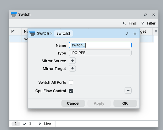
Task: Select the switch1 breadcrumb tab
Action: [64, 34]
